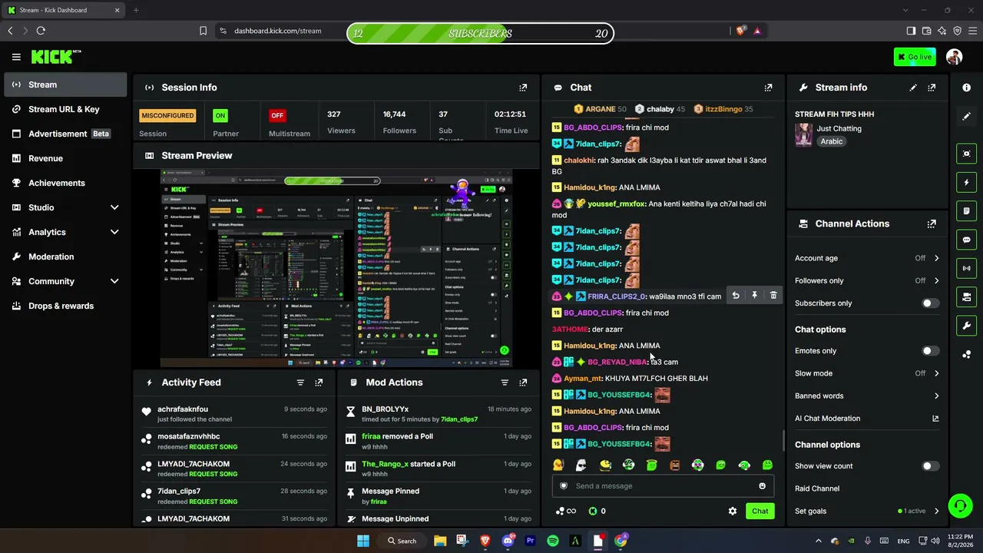Open Followers only settings chevron
The image size is (983, 553).
point(936,280)
